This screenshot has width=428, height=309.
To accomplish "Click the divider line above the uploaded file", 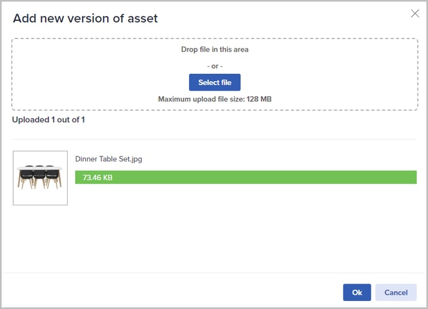I will pos(214,140).
